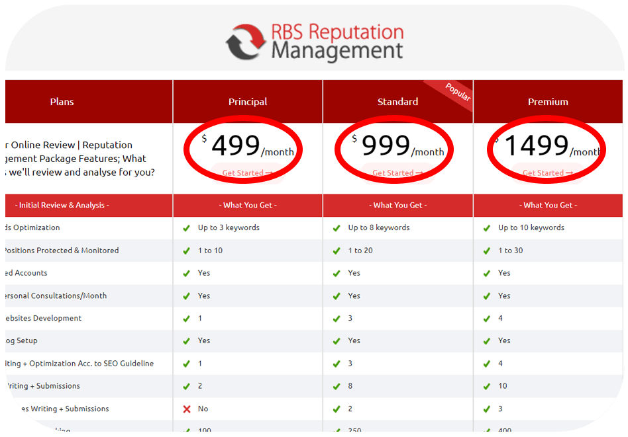
Task: Click Principal checkmark in Websites Development row
Action: tap(187, 319)
